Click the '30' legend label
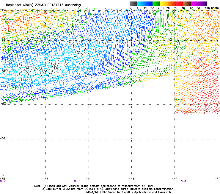Image resolution: width=220 pixels, height=194 pixels. point(175,8)
